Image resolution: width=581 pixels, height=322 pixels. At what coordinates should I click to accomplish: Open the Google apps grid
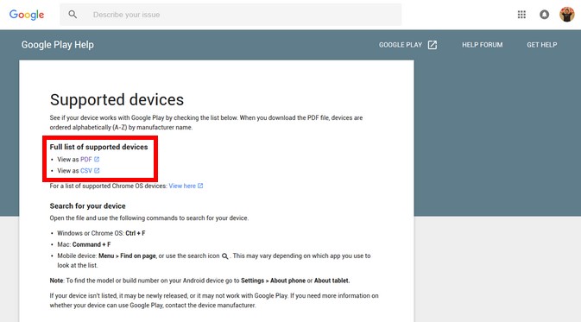[521, 15]
